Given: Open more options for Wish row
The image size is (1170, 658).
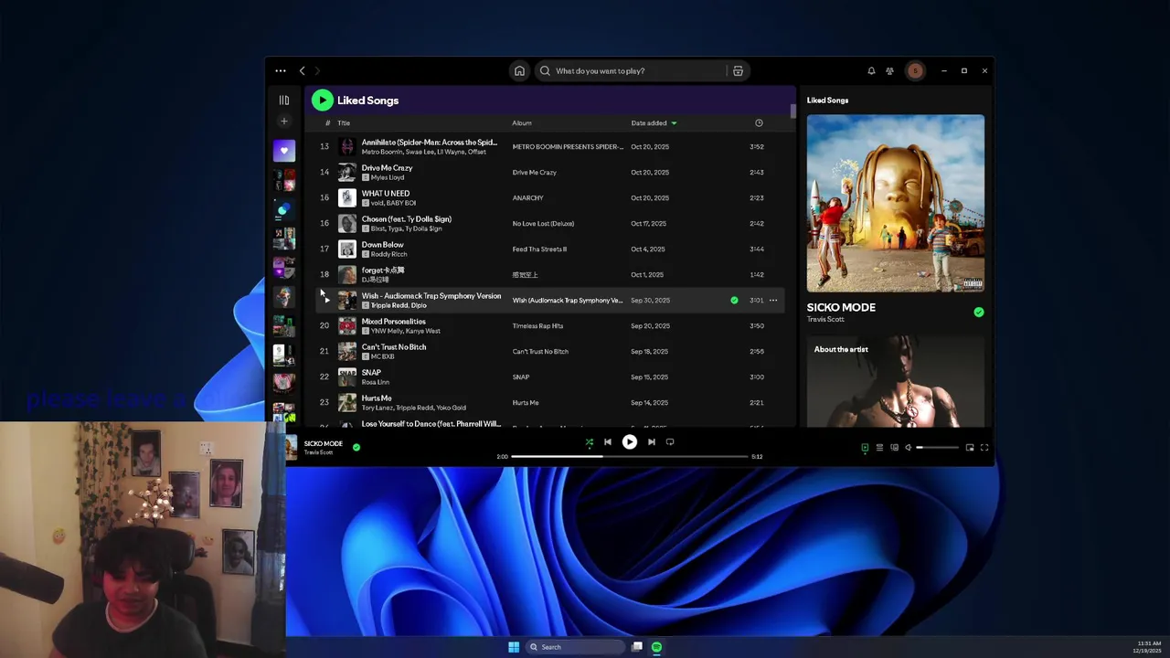Looking at the screenshot, I should (773, 300).
